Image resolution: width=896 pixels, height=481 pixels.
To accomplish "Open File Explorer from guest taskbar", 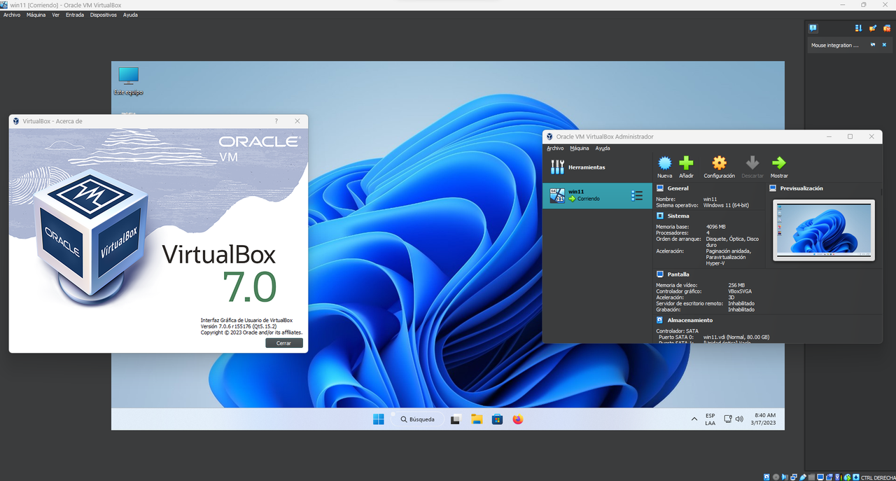I will tap(477, 419).
